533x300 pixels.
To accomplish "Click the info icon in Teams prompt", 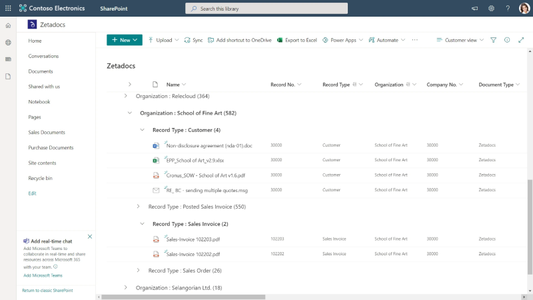I will pos(55,267).
